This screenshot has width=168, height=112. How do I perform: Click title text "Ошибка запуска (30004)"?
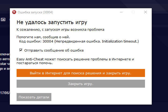[35, 12]
